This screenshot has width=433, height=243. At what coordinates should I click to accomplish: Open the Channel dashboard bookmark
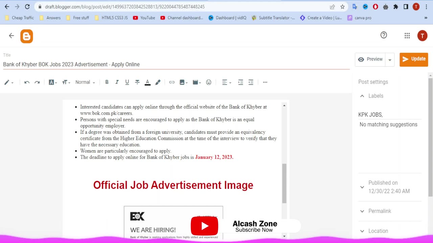pos(182,18)
